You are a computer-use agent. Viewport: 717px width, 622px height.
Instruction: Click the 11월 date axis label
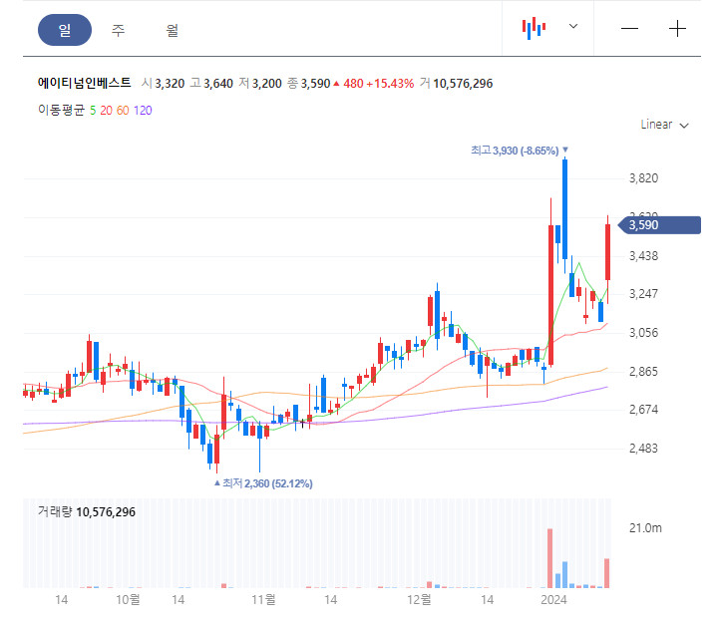click(263, 600)
